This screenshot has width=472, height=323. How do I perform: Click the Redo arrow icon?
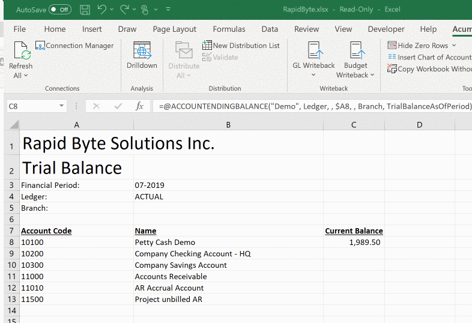[124, 10]
